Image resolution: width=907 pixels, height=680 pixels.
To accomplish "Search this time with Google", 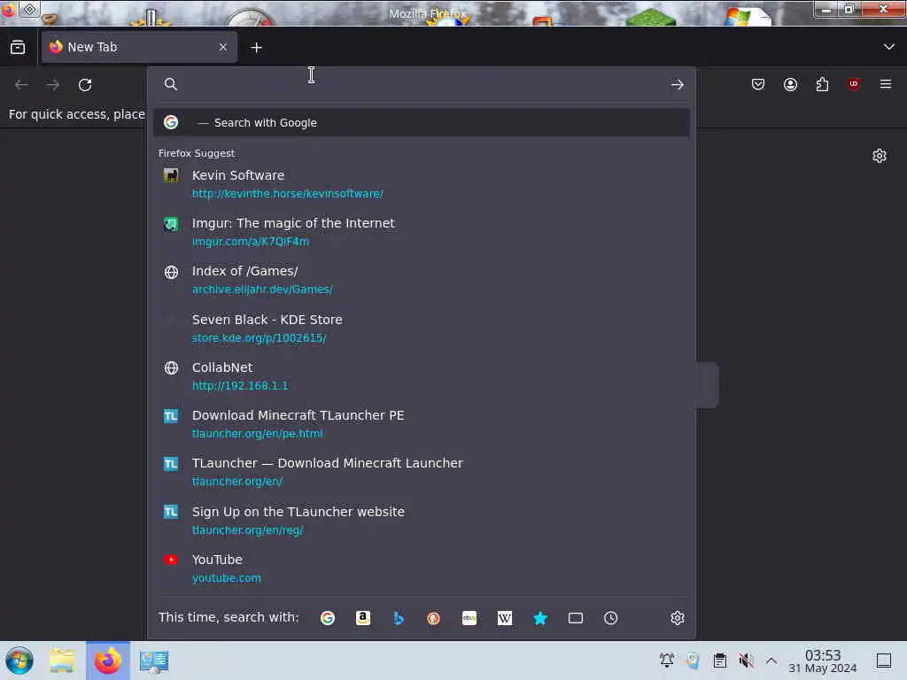I will (328, 617).
